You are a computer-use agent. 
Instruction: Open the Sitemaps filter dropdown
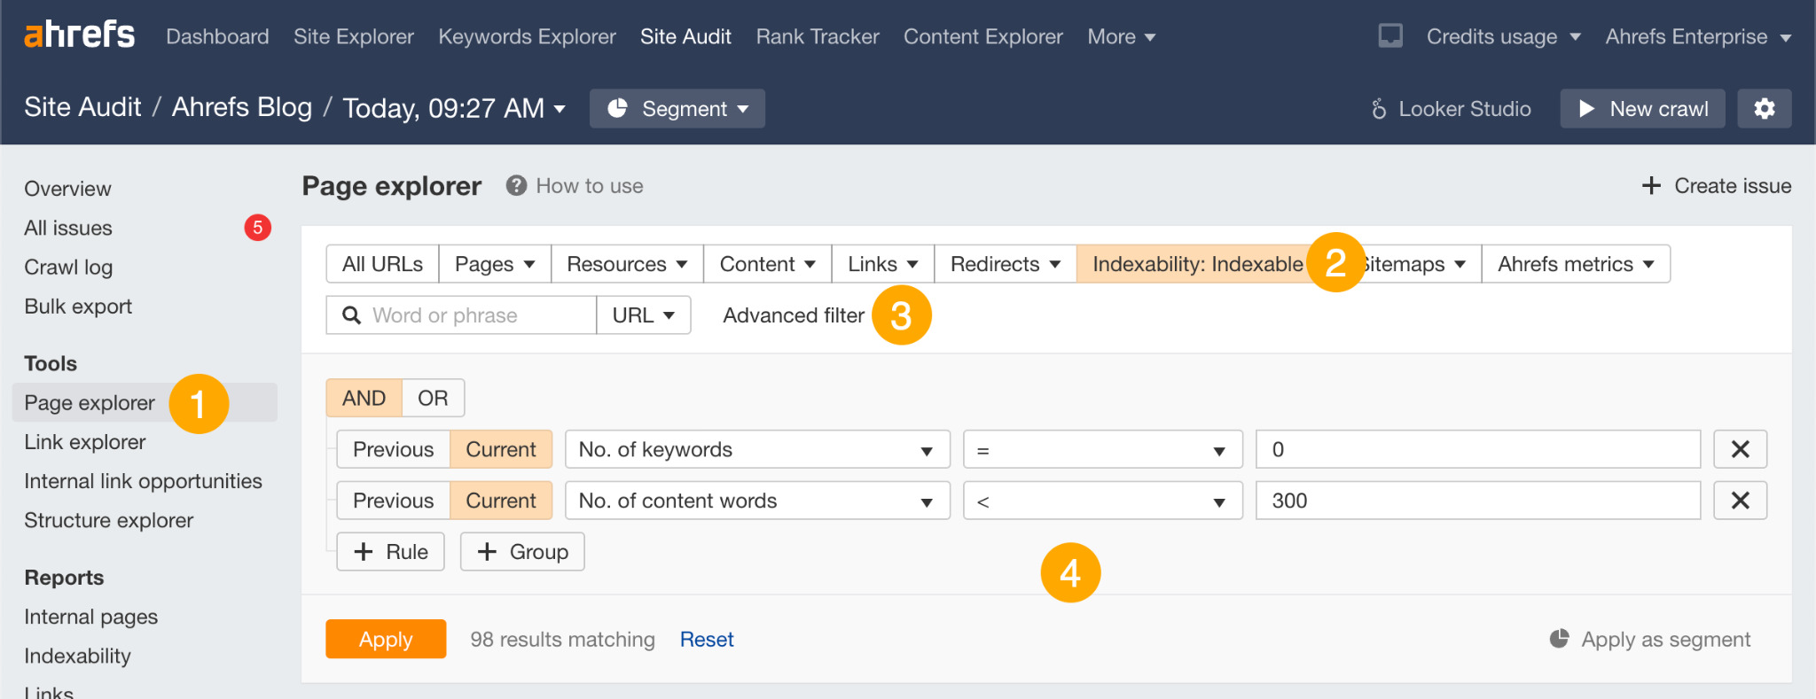click(x=1419, y=264)
